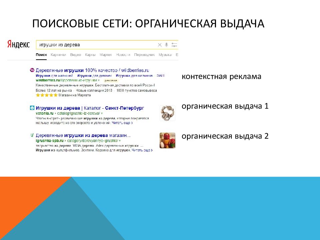
Task: Open search settings sliders icon
Action: click(x=174, y=45)
